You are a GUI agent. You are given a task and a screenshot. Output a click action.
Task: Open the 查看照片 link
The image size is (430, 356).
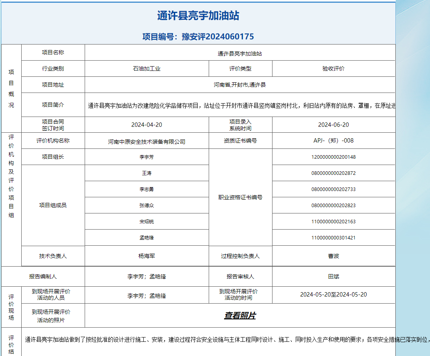pos(240,315)
